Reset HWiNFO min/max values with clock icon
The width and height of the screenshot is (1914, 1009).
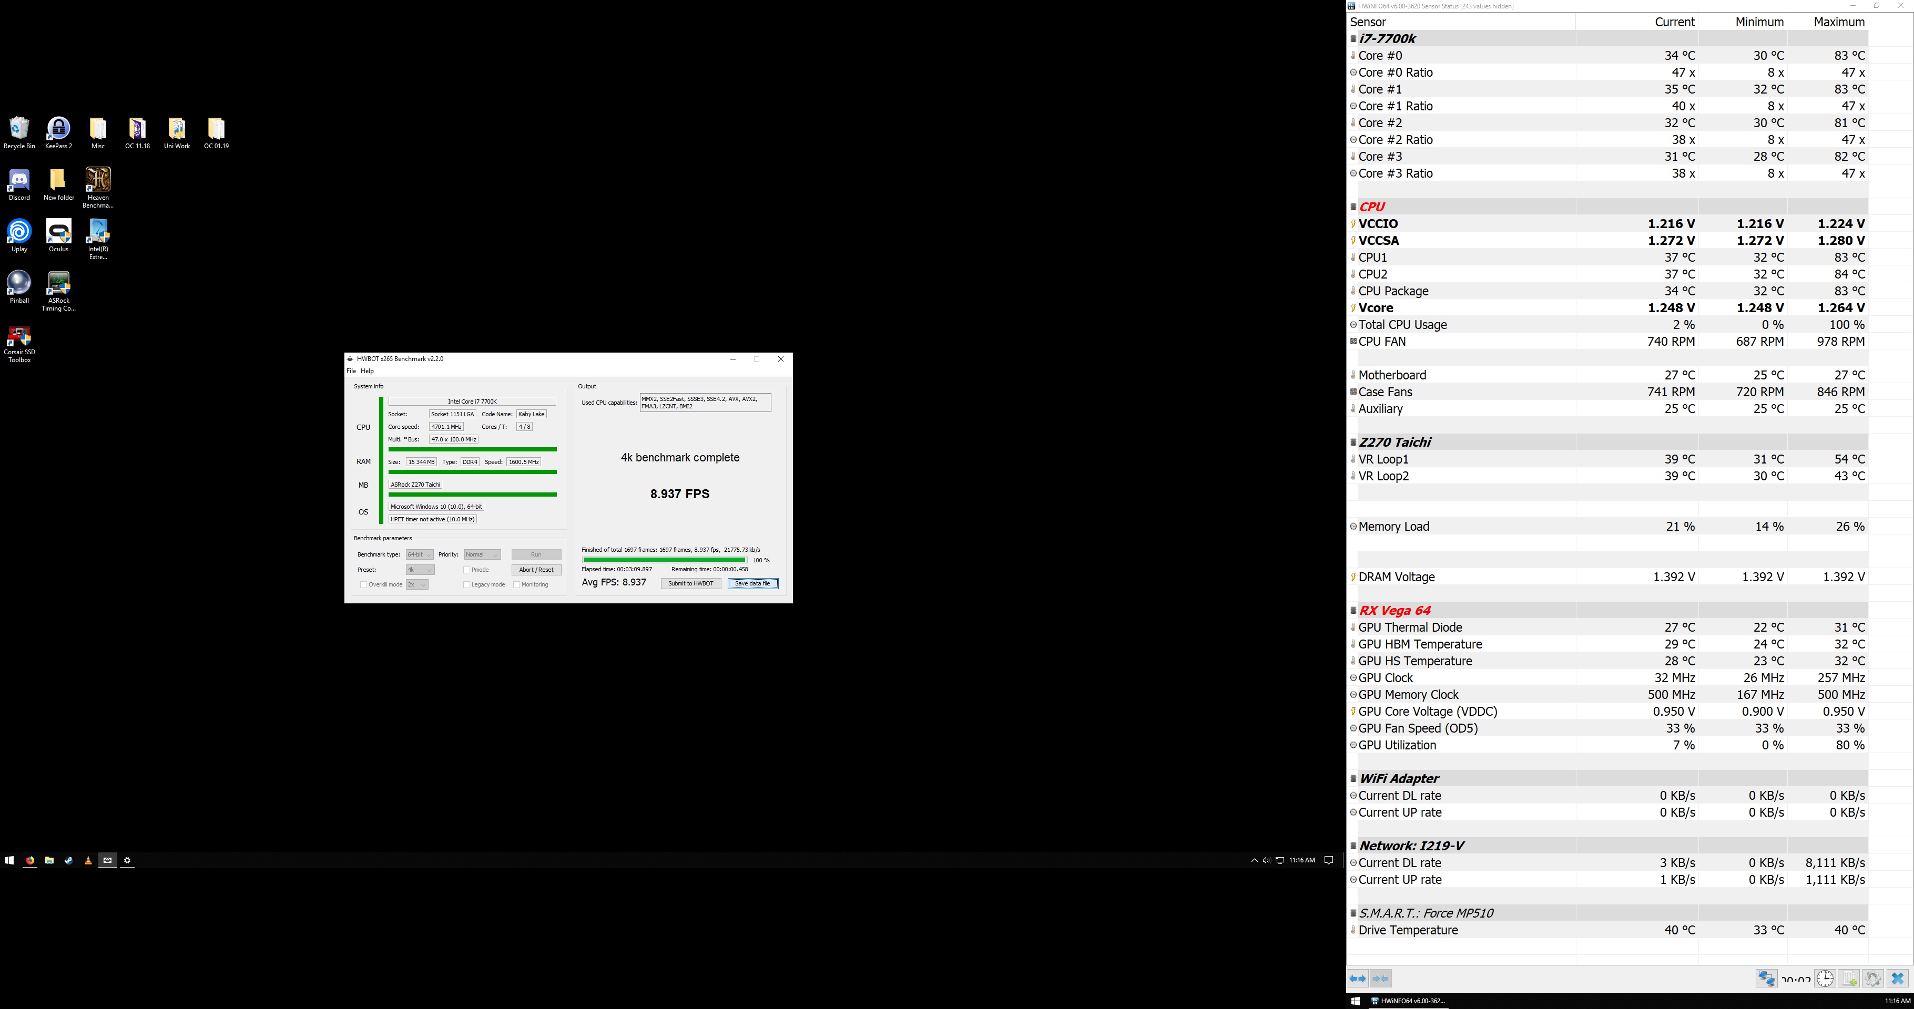click(1825, 979)
